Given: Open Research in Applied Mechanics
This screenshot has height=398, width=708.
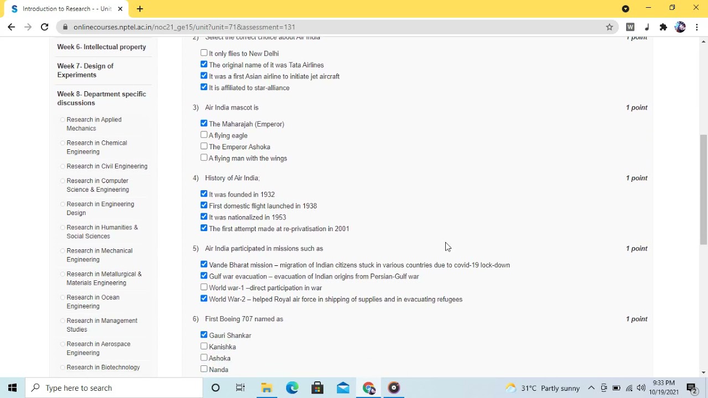Looking at the screenshot, I should [94, 124].
